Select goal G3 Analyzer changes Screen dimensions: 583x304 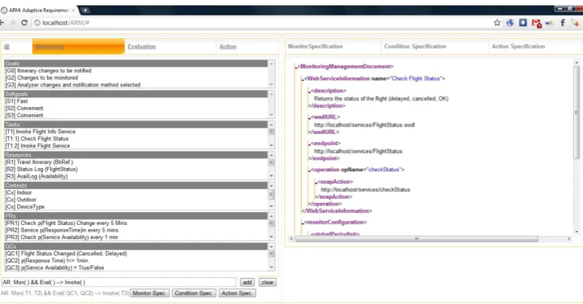coord(136,85)
